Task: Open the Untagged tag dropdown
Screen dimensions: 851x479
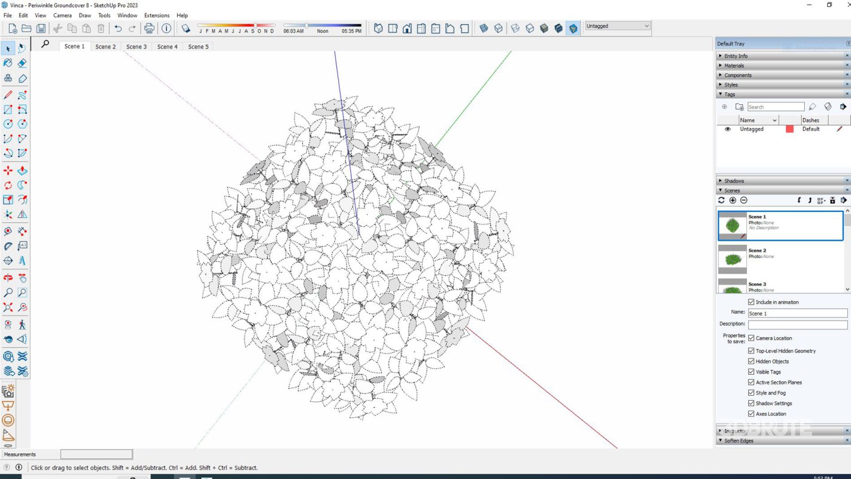Action: (x=646, y=26)
